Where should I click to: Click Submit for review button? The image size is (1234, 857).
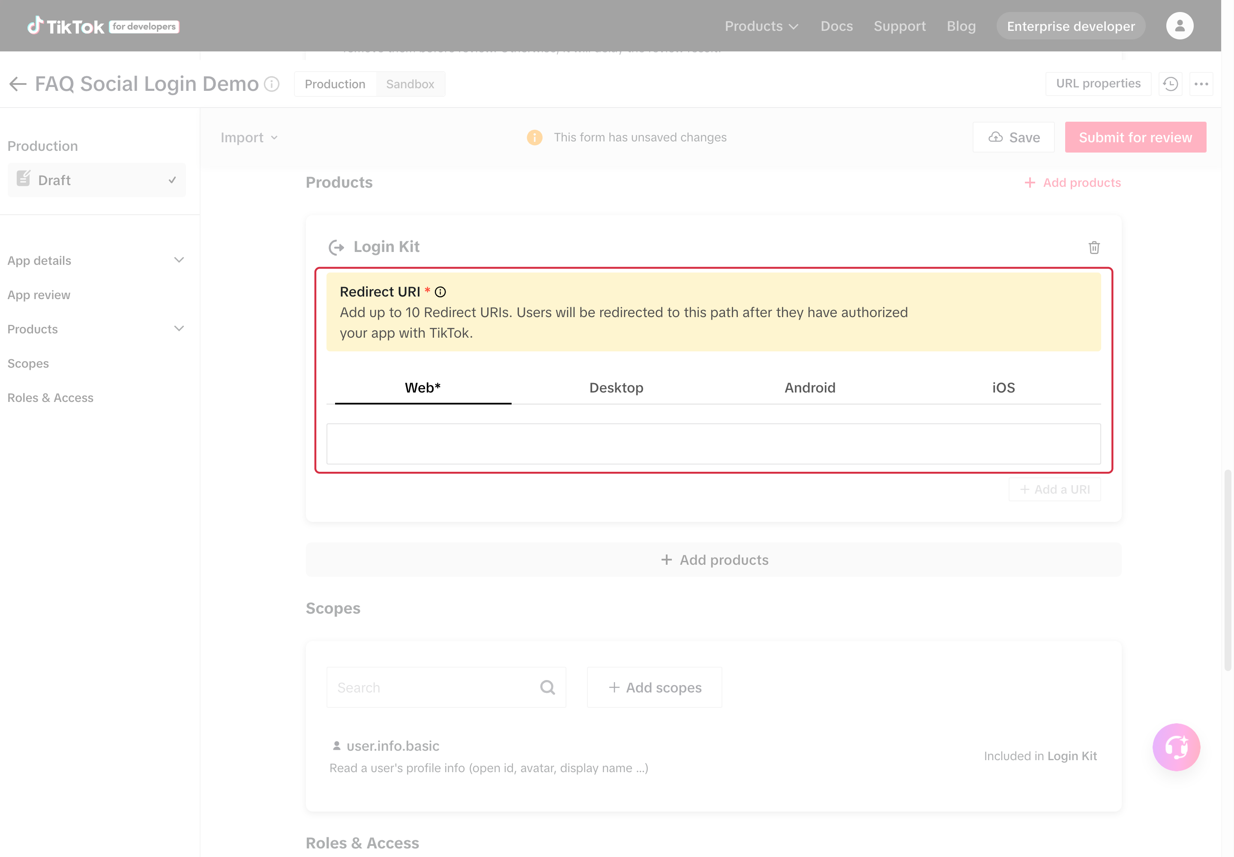click(1135, 138)
